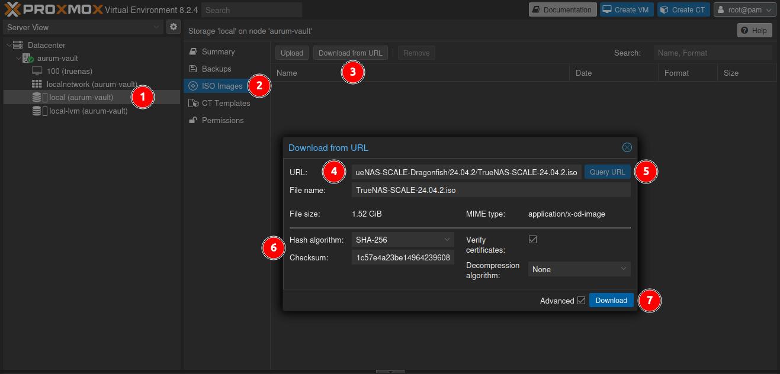Click the truenas VM monitor icon
Viewport: 780px width, 374px height.
point(37,71)
